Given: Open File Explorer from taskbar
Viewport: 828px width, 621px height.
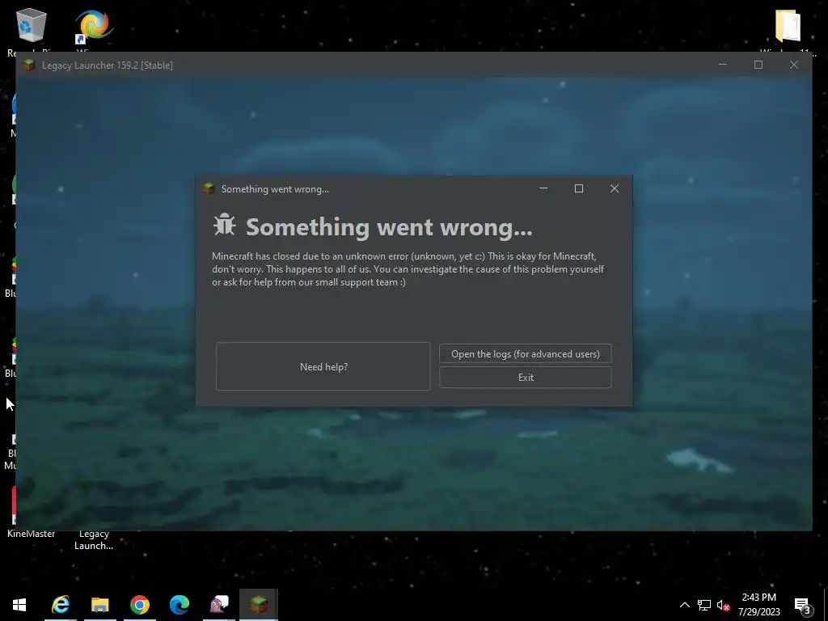Looking at the screenshot, I should pyautogui.click(x=99, y=605).
